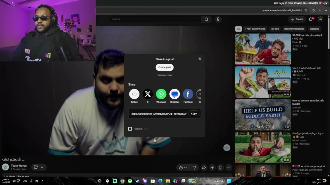
Task: Open the 38°C weather widget
Action: click(321, 181)
